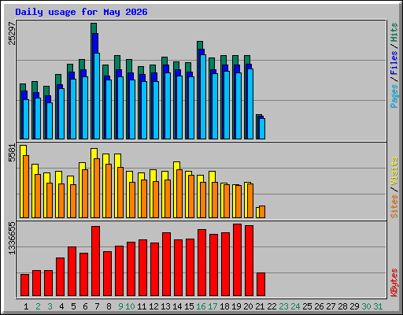Click the green "Hits" legend label
Viewport: 403px width, 315px height.
point(394,32)
